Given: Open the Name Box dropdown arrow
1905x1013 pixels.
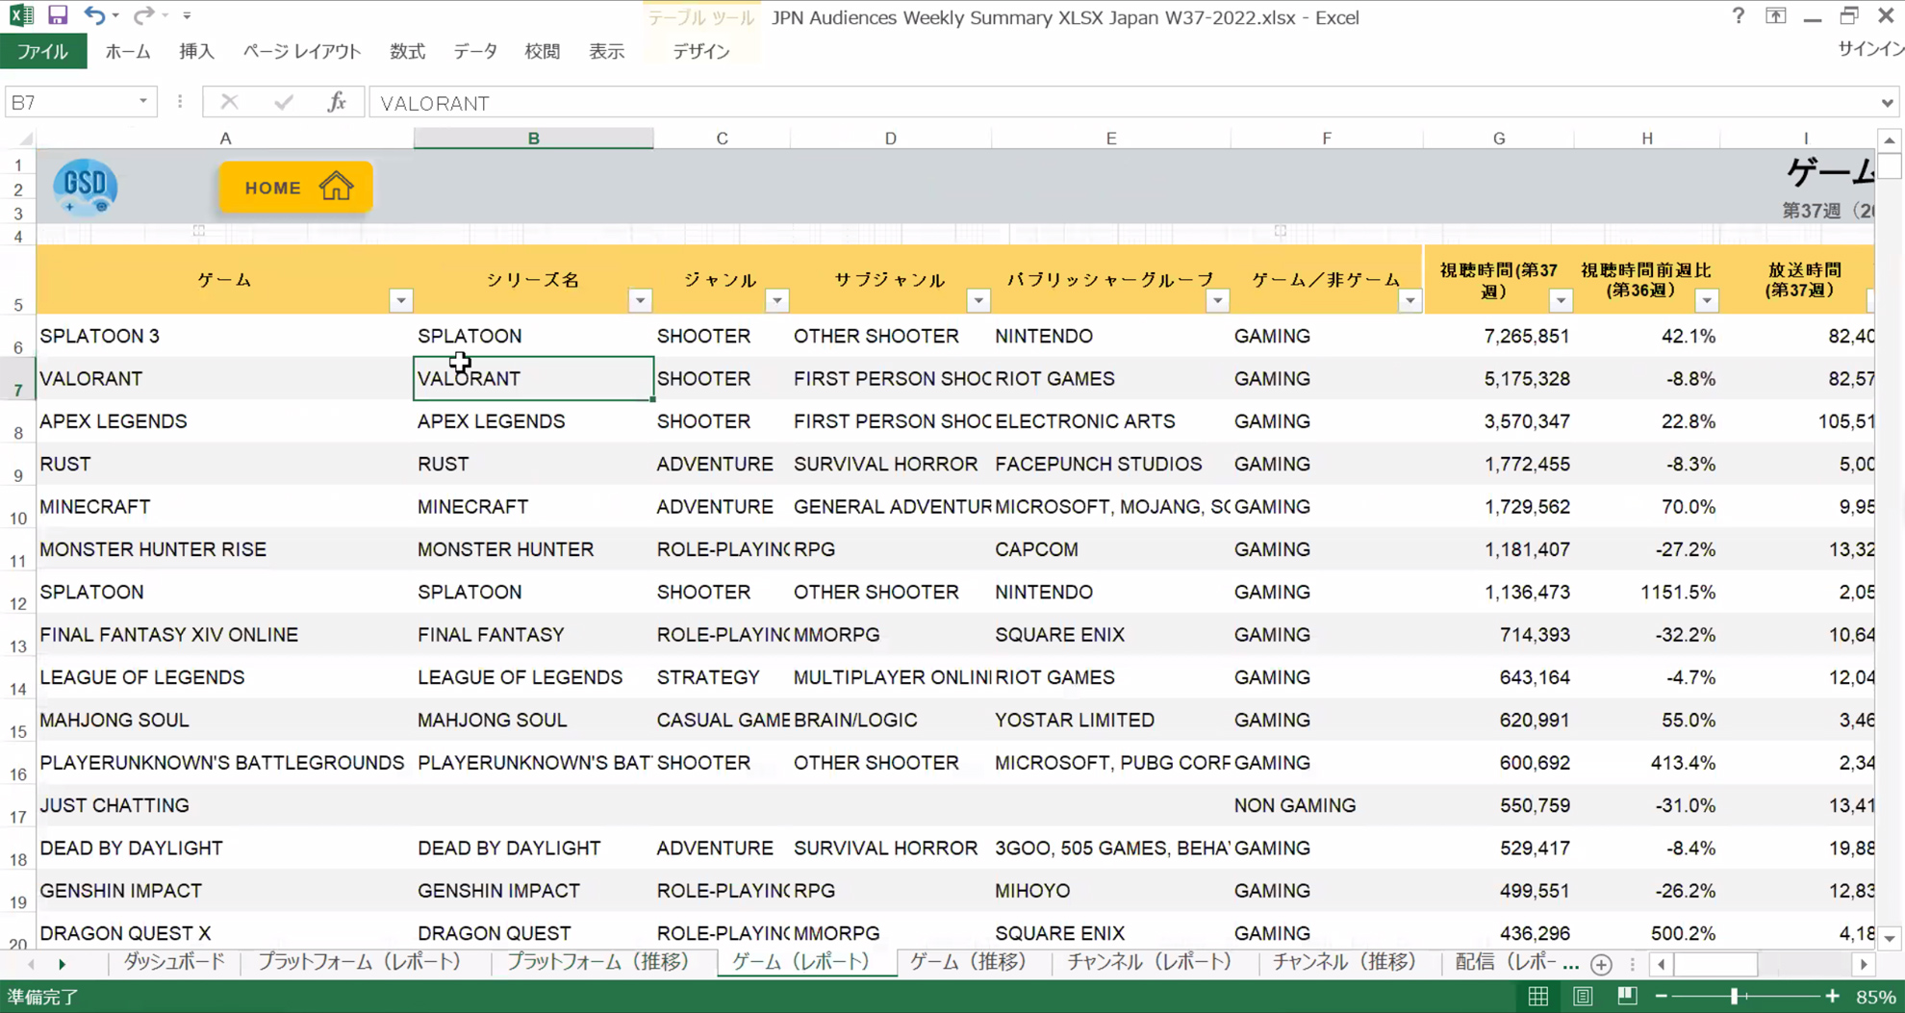Looking at the screenshot, I should coord(143,102).
